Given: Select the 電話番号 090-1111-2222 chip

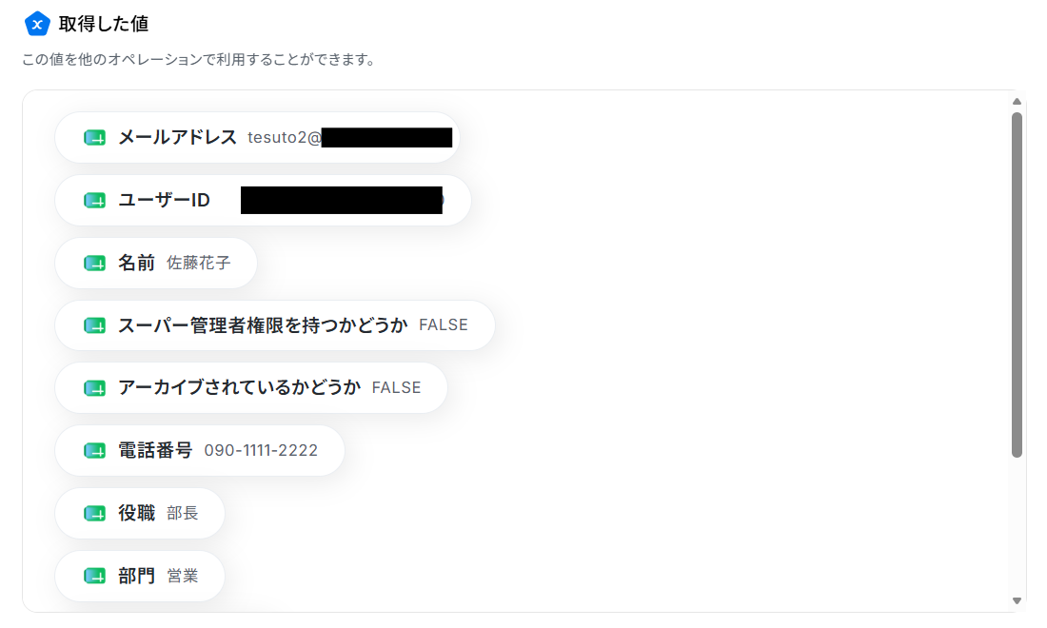Looking at the screenshot, I should (x=200, y=450).
